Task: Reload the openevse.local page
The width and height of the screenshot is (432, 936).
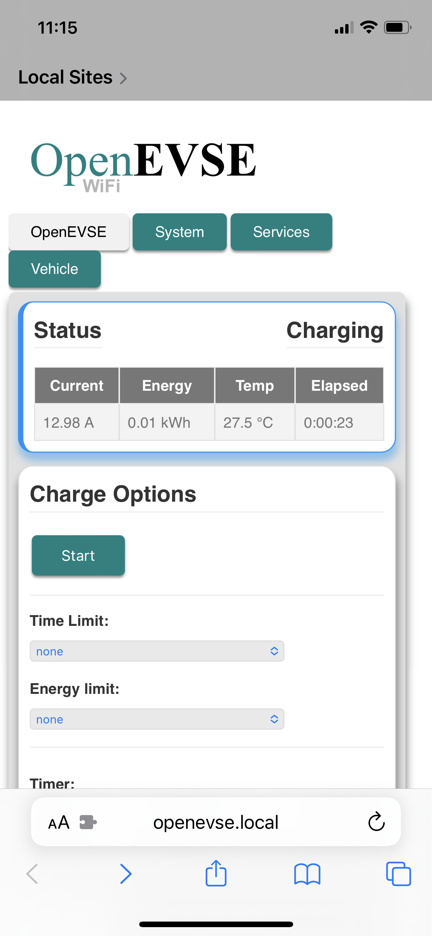Action: [x=376, y=822]
